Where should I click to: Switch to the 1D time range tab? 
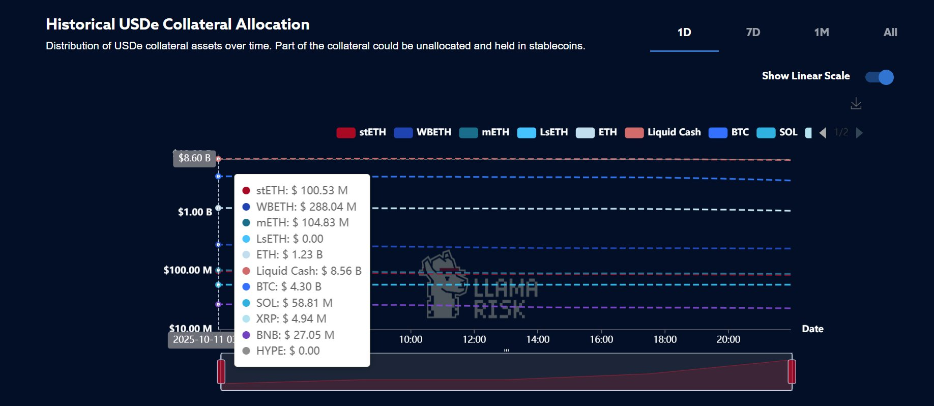pyautogui.click(x=684, y=33)
